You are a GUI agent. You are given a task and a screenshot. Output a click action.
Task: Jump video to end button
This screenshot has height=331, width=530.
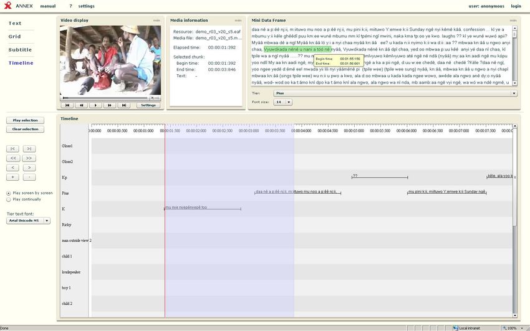coord(123,105)
